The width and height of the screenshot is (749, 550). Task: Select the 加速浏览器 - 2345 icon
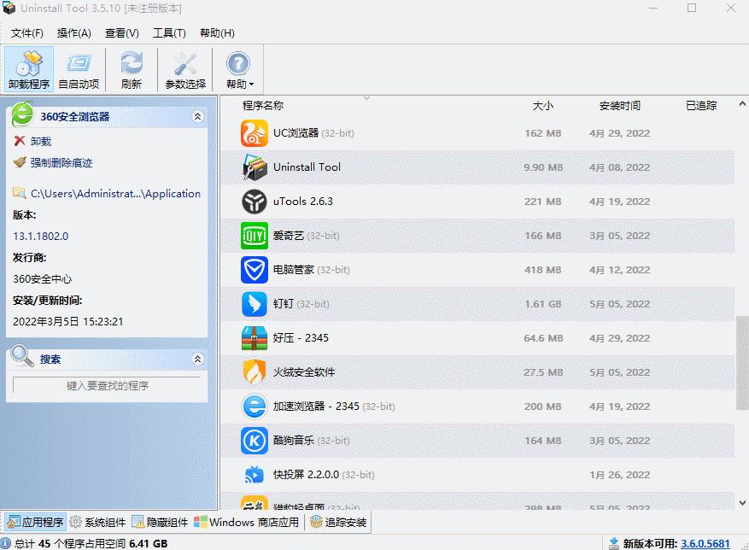pos(255,407)
